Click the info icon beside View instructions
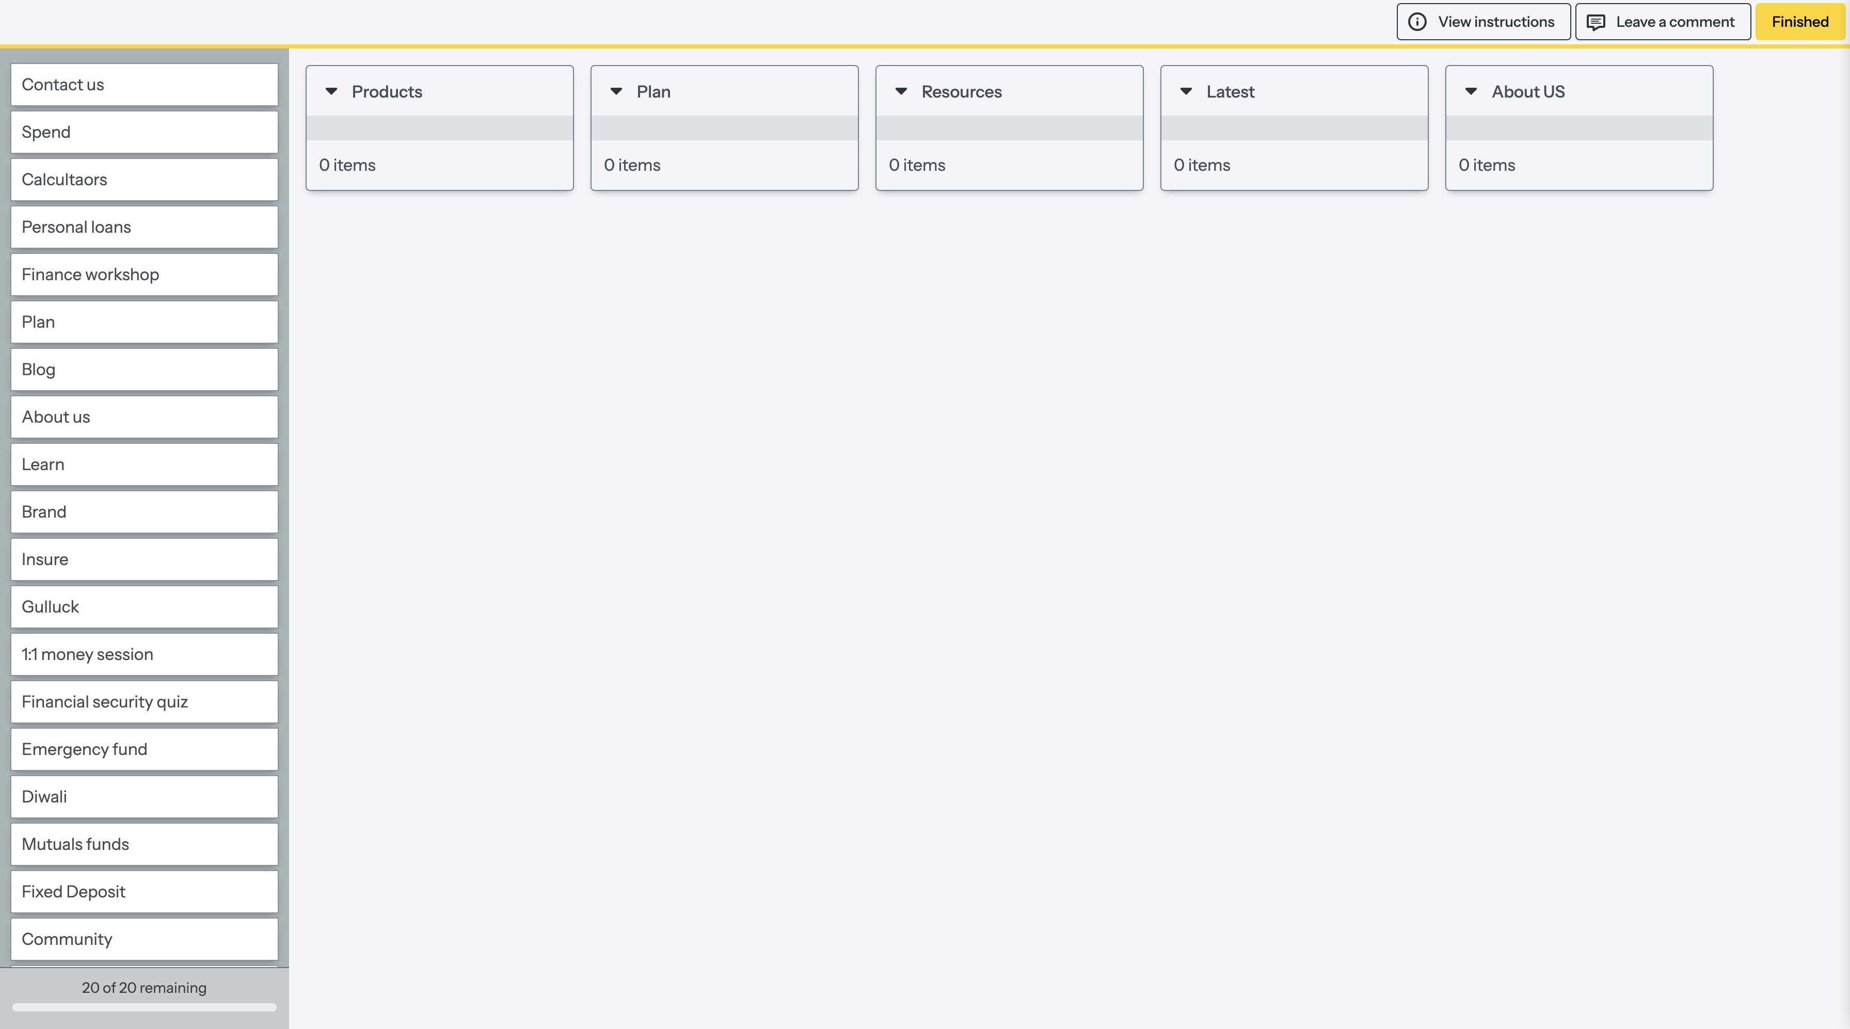The image size is (1850, 1029). click(x=1417, y=22)
